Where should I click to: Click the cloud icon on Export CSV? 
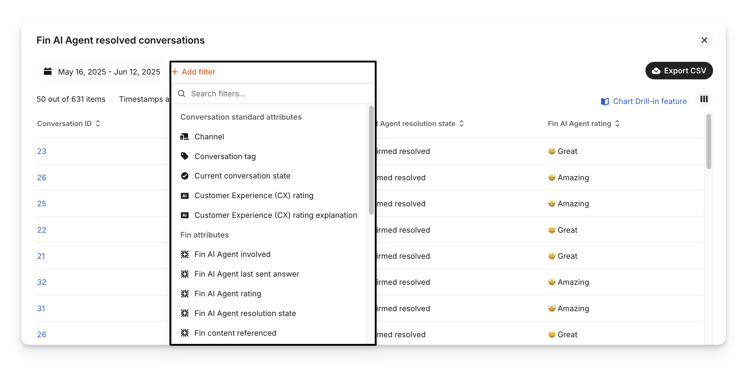pos(656,71)
